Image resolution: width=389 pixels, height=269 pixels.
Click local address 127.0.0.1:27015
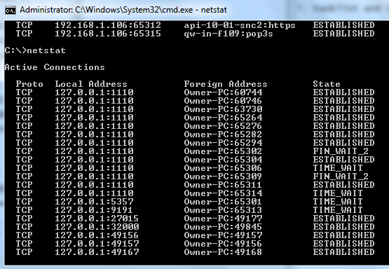click(97, 219)
